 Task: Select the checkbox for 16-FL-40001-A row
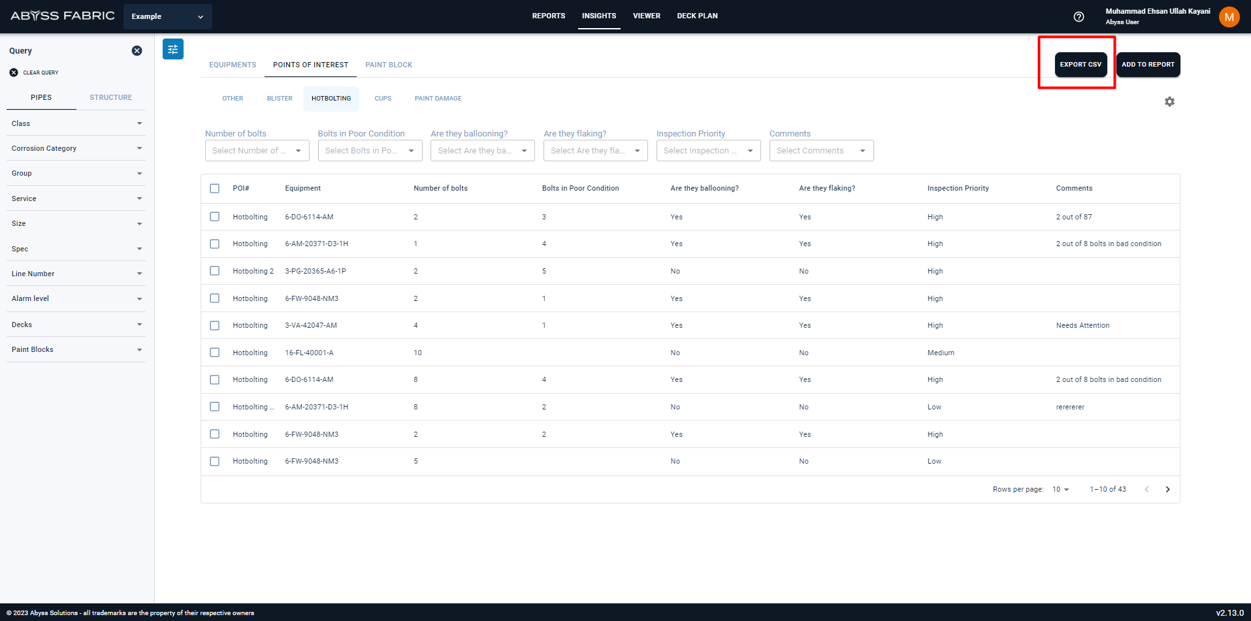[215, 353]
